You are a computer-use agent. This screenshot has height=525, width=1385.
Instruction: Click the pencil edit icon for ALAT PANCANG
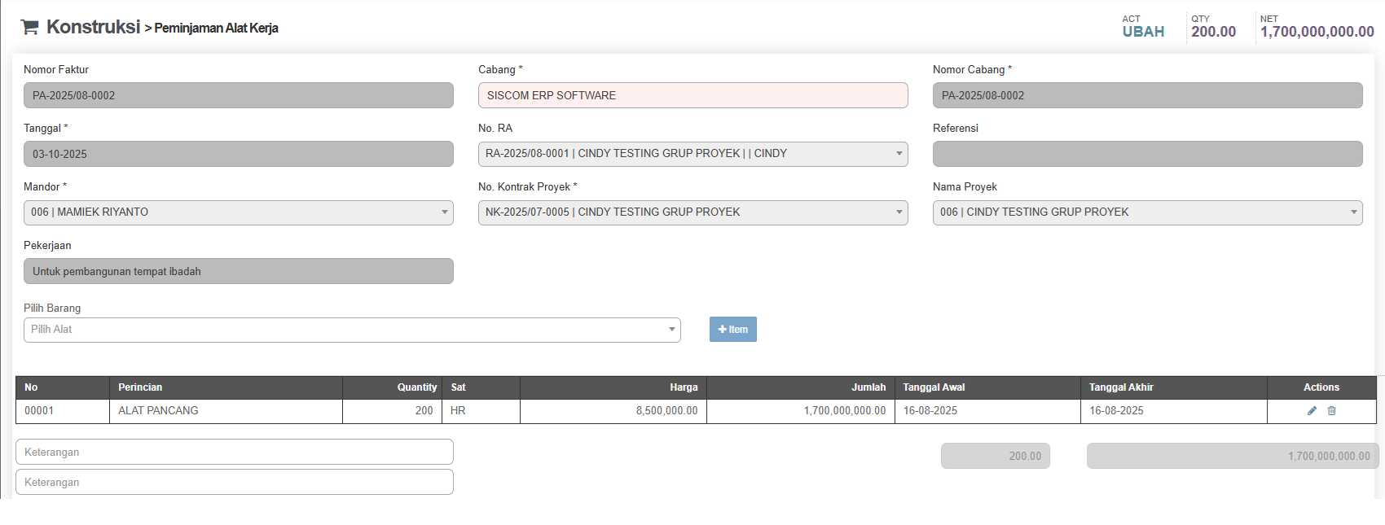click(x=1312, y=411)
